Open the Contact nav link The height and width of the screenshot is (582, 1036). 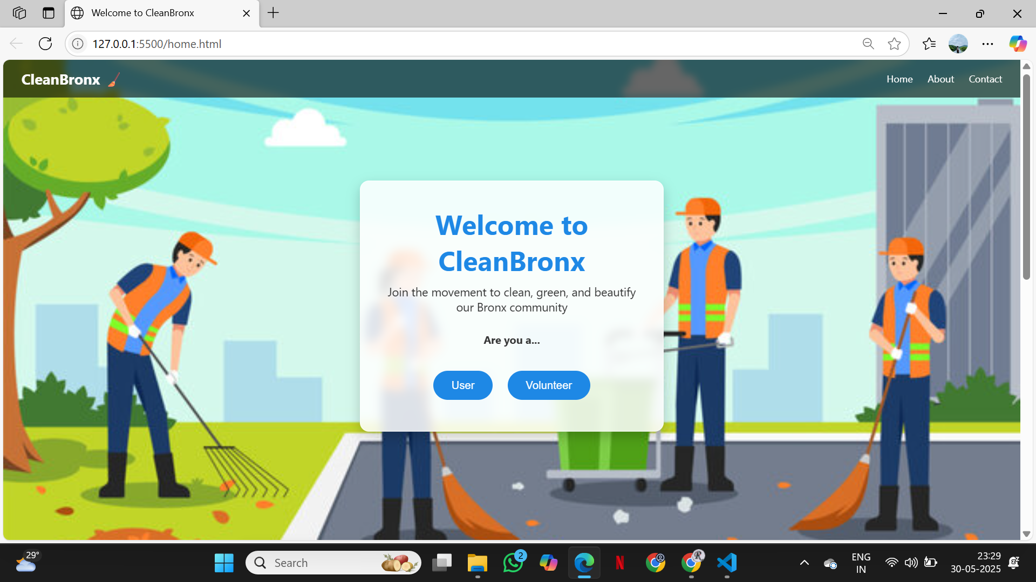(985, 79)
